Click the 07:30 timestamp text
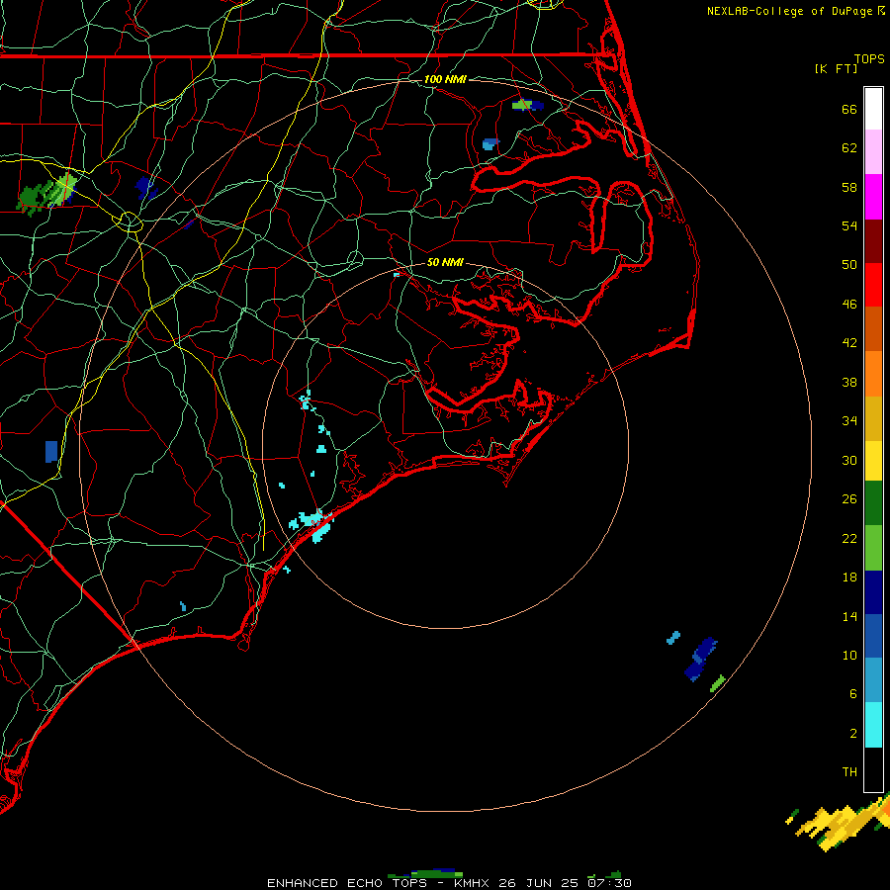The width and height of the screenshot is (890, 890). point(609,883)
